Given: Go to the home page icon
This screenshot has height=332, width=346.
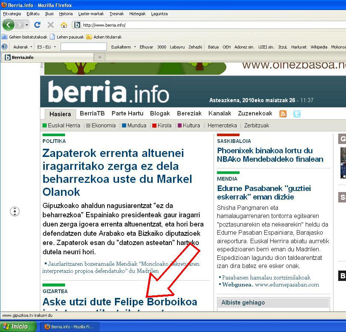Looking at the screenshot, I should 64,25.
